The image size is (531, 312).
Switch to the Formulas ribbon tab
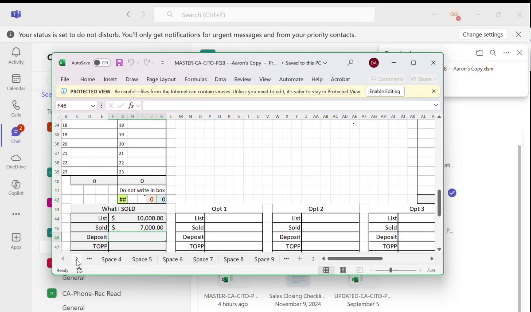coord(195,79)
